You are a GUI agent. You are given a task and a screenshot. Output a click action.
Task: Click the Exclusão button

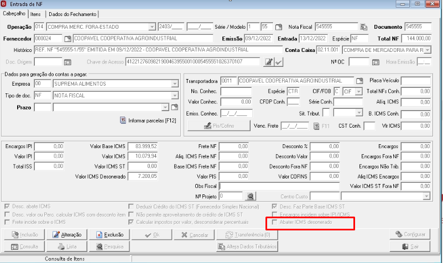pyautogui.click(x=110, y=234)
